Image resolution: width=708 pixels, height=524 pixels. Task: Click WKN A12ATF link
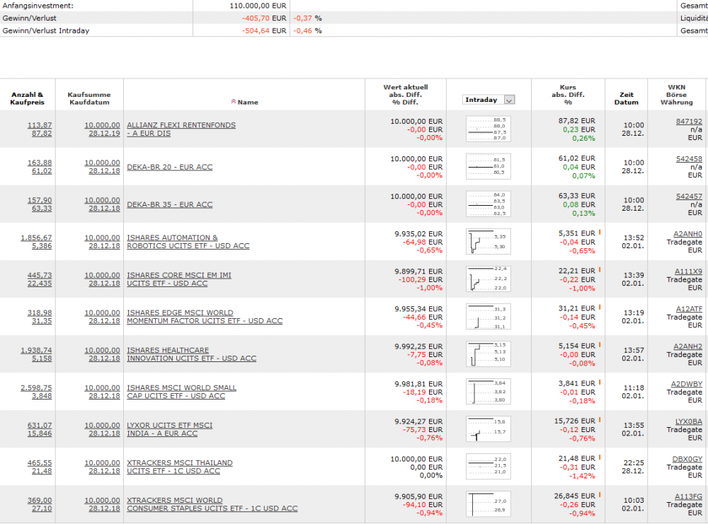[x=689, y=308]
